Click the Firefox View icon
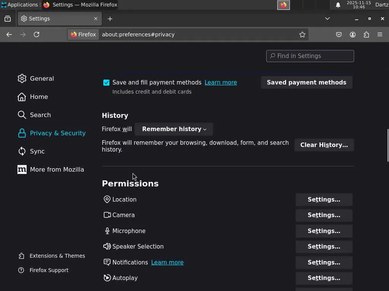This screenshot has width=389, height=291. pyautogui.click(x=8, y=19)
